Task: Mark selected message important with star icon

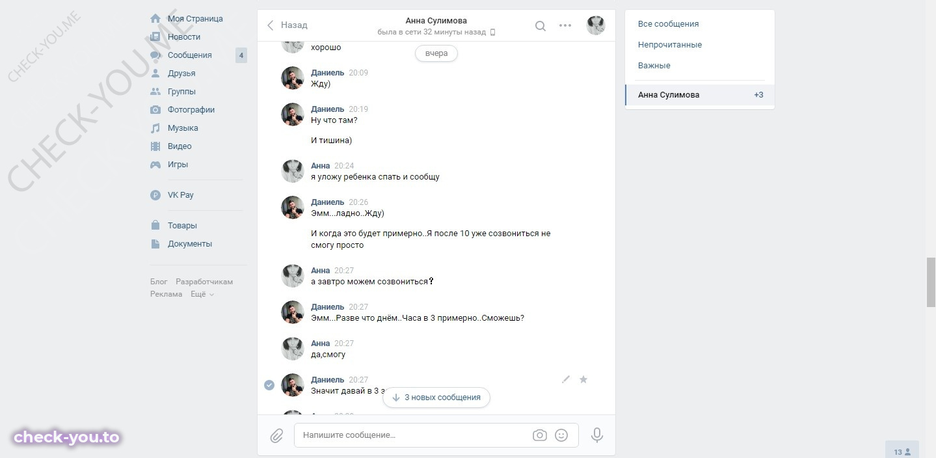Action: pyautogui.click(x=583, y=379)
